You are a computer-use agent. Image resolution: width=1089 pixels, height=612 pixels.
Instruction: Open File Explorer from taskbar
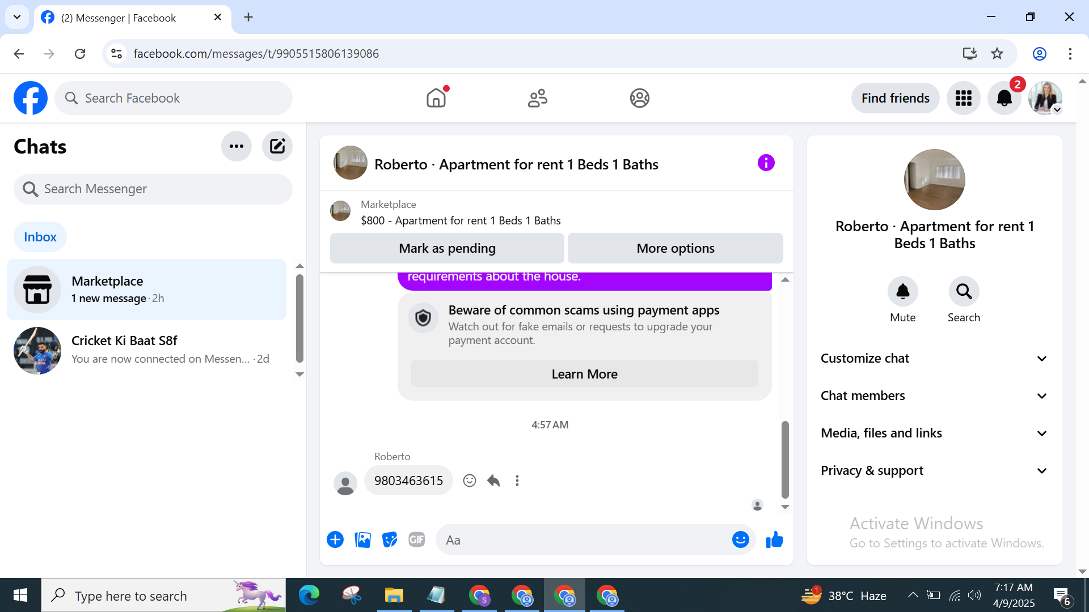coord(394,595)
